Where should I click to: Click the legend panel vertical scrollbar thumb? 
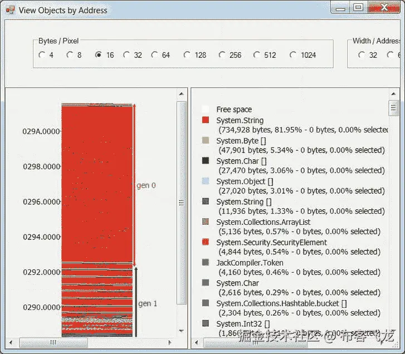coord(393,107)
